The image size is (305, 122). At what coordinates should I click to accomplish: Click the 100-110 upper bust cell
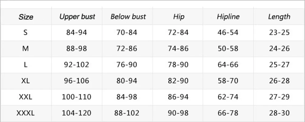point(76,97)
